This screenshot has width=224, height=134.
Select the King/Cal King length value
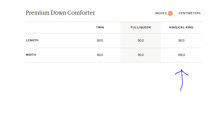(181, 41)
